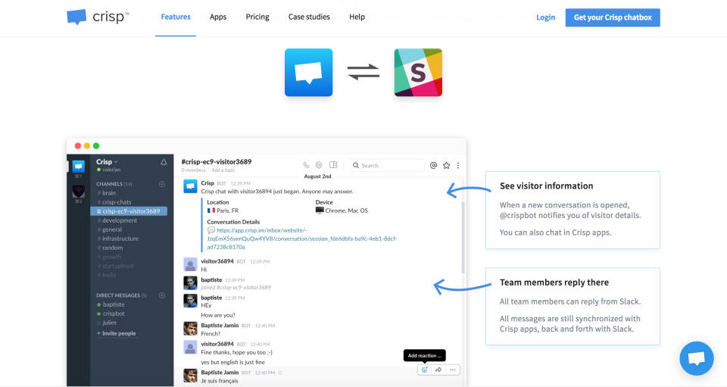Add a channel with the plus icon
Image resolution: width=727 pixels, height=387 pixels.
pos(162,184)
